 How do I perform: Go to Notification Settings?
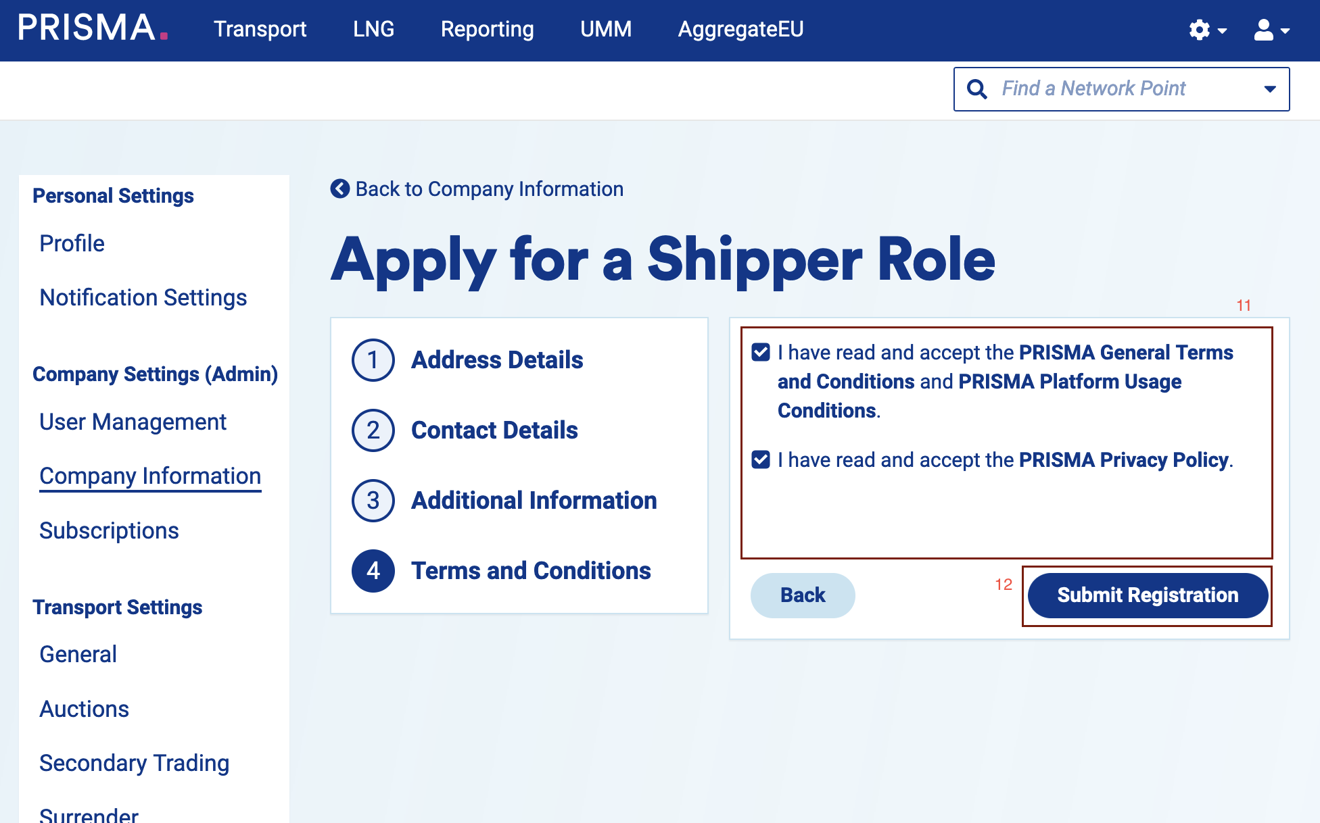(143, 297)
